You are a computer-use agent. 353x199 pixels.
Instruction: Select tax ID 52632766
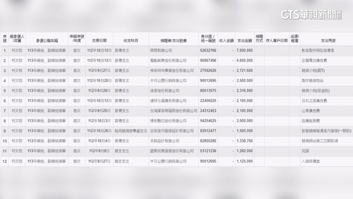[208, 51]
